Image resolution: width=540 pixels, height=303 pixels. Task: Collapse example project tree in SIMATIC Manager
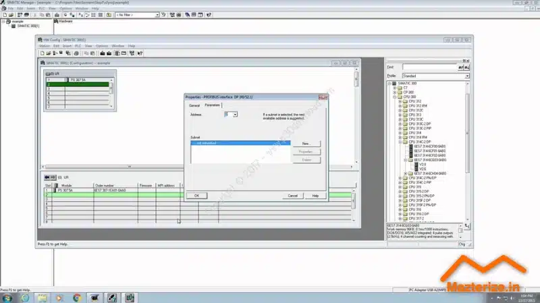[3, 22]
